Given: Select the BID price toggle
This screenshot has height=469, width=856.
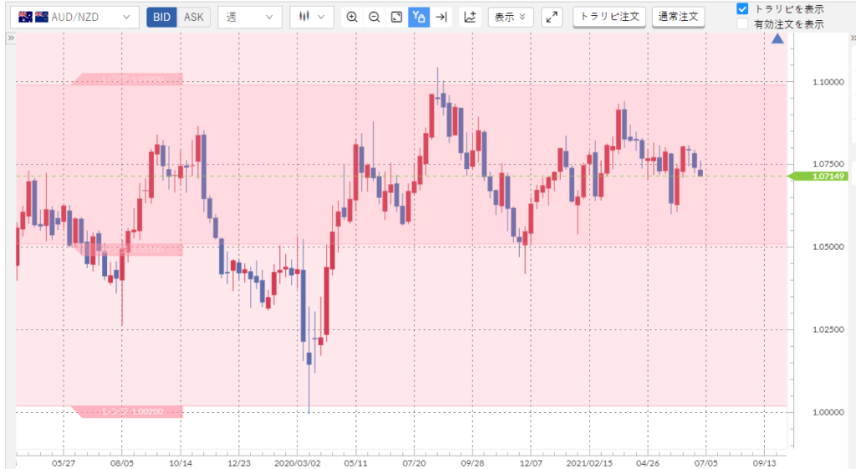Looking at the screenshot, I should [161, 17].
